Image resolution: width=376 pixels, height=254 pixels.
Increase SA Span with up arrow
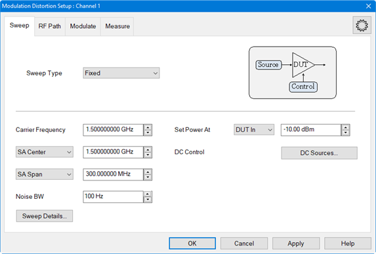point(148,172)
